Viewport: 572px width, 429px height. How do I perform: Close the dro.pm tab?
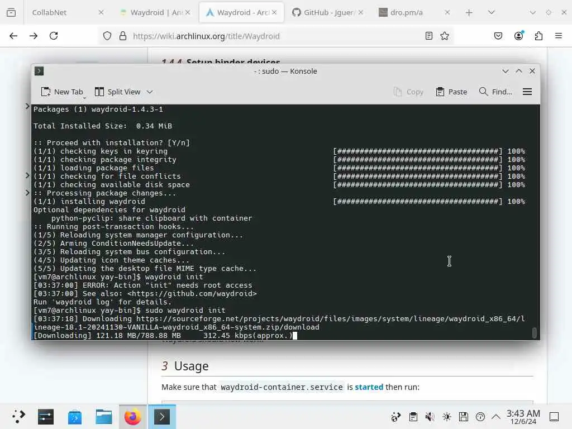447,12
